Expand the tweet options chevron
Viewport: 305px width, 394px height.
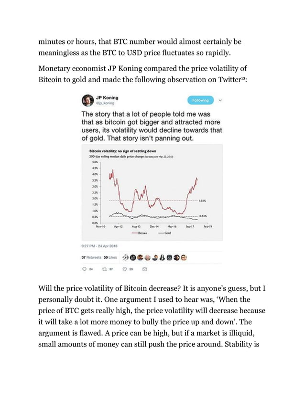point(220,100)
